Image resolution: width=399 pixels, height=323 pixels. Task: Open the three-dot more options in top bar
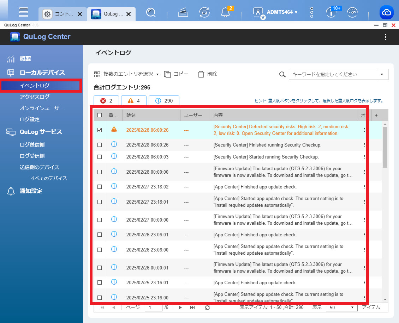pos(312,12)
